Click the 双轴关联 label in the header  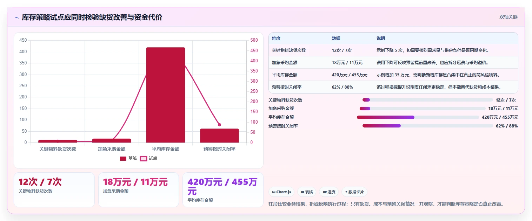pos(508,17)
